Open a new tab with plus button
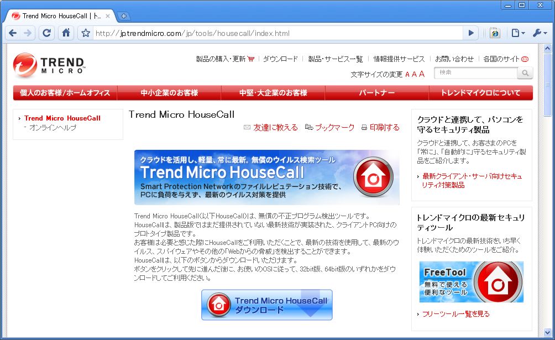Screen dimensions: 555x340 point(124,16)
